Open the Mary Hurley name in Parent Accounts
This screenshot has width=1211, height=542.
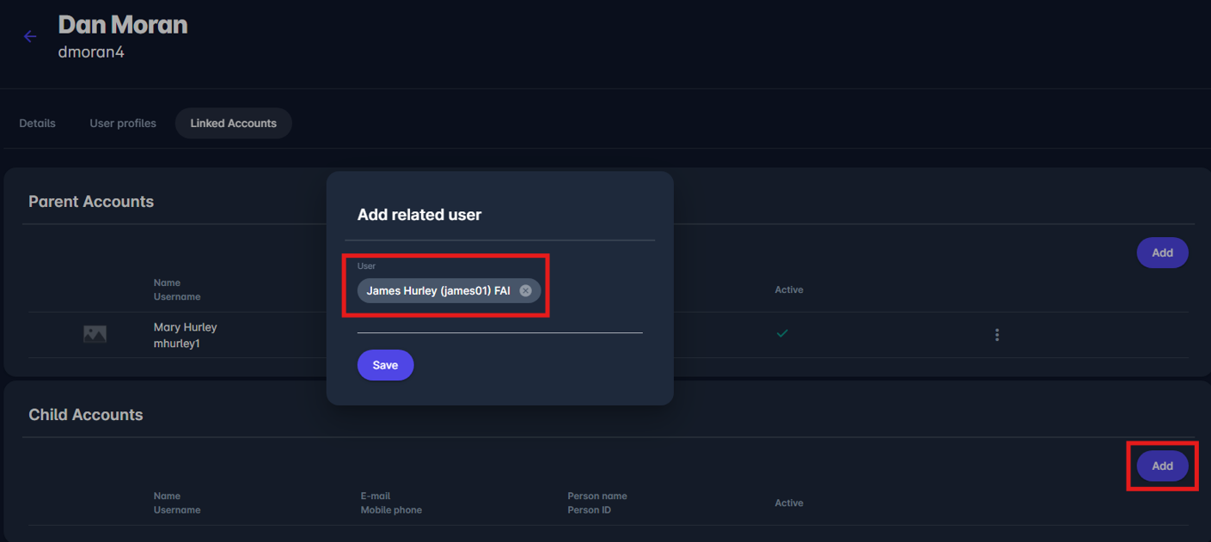(x=185, y=327)
